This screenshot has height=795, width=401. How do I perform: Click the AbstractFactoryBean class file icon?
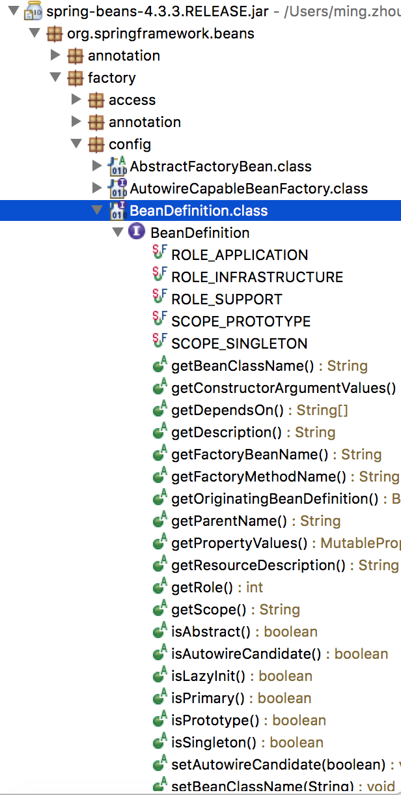click(x=117, y=166)
